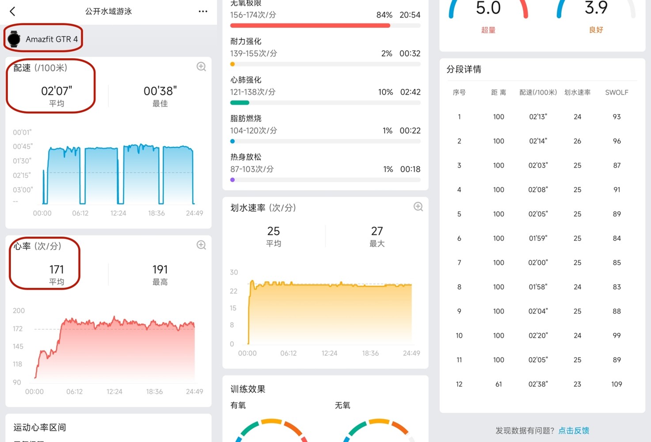The image size is (651, 442).
Task: Tap the average pace value 02'07"
Action: [57, 91]
